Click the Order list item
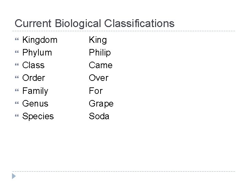Image resolution: width=247 pixels, height=185 pixels. tap(33, 78)
